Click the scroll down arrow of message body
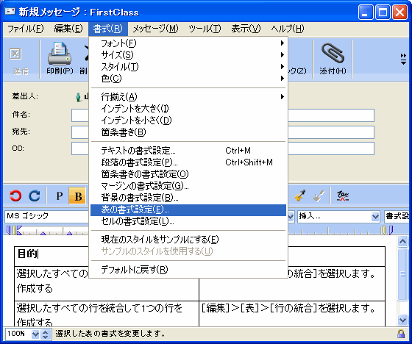 402,320
